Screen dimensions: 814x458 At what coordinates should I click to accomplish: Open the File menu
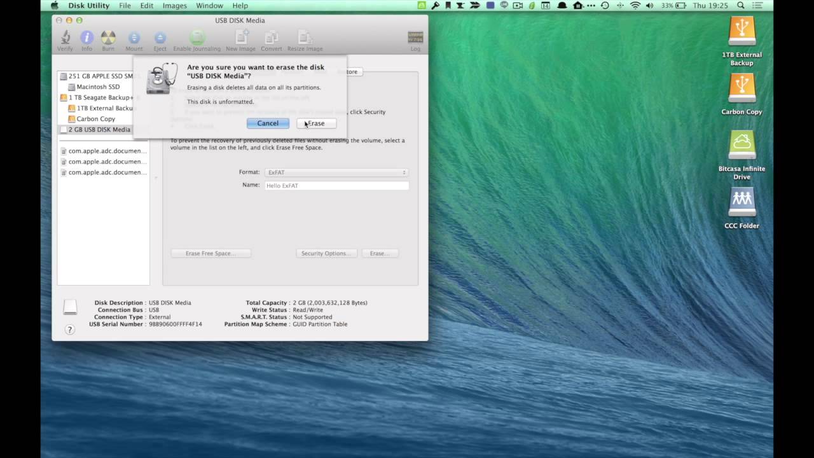tap(125, 5)
